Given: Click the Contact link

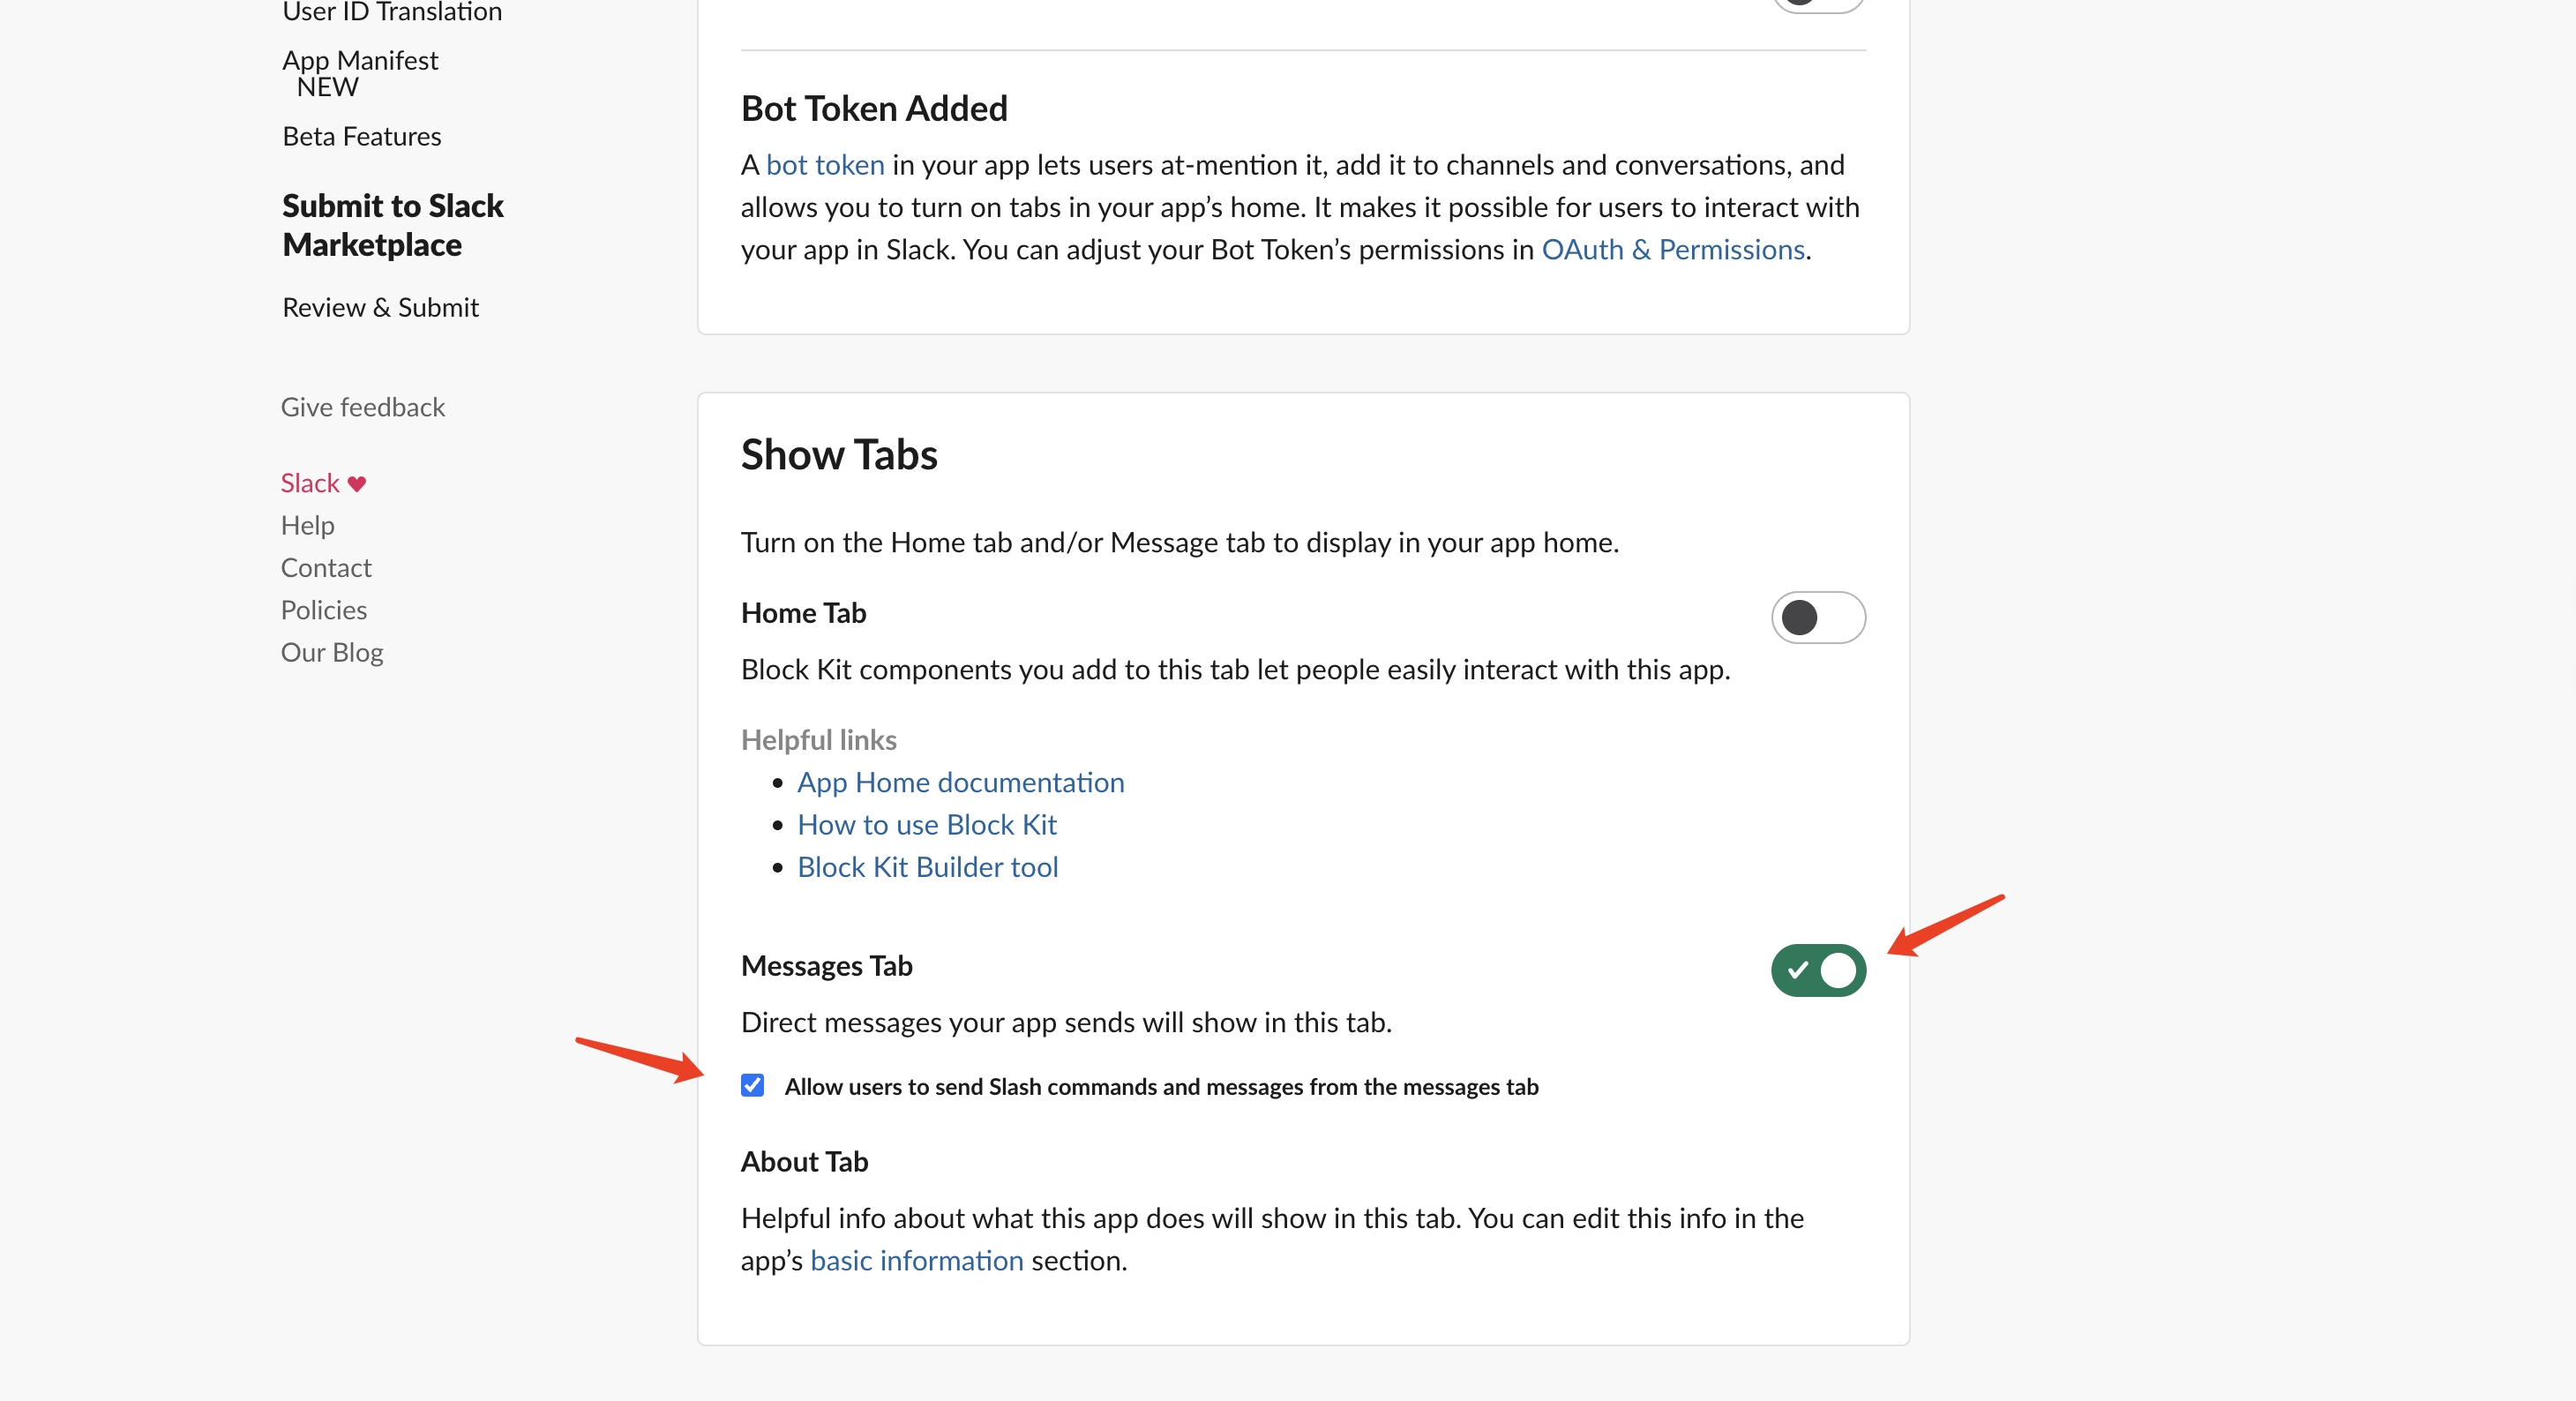Looking at the screenshot, I should point(325,567).
